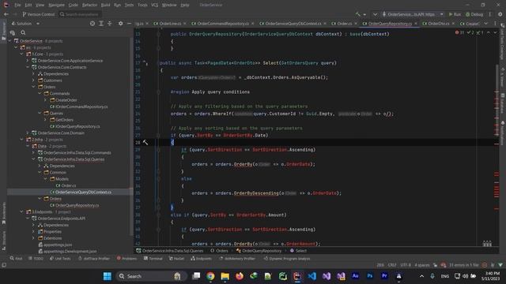Open the Endpoints tool window
The height and width of the screenshot is (284, 506).
tap(201, 258)
